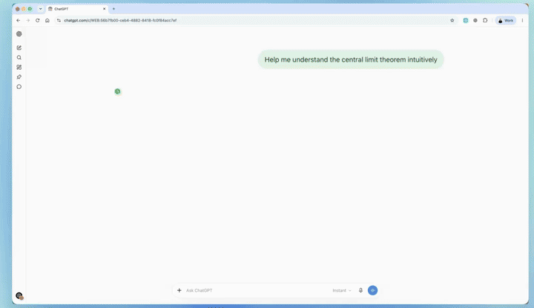534x308 pixels.
Task: Open the apps grid icon in sidebar
Action: click(19, 67)
